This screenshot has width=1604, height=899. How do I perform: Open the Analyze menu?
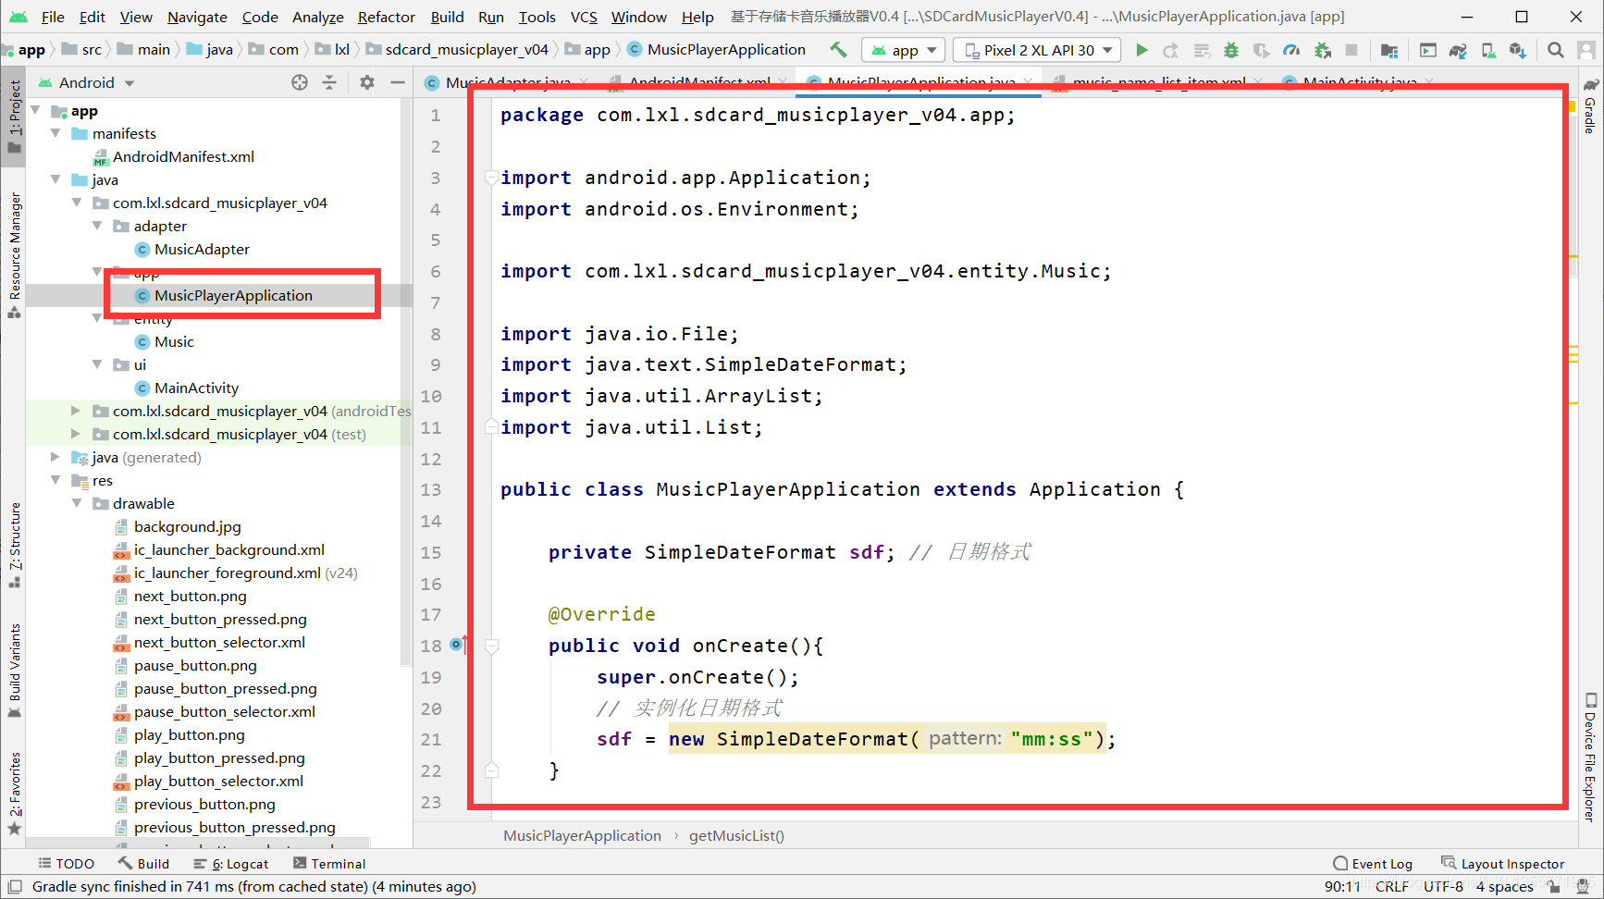(317, 17)
